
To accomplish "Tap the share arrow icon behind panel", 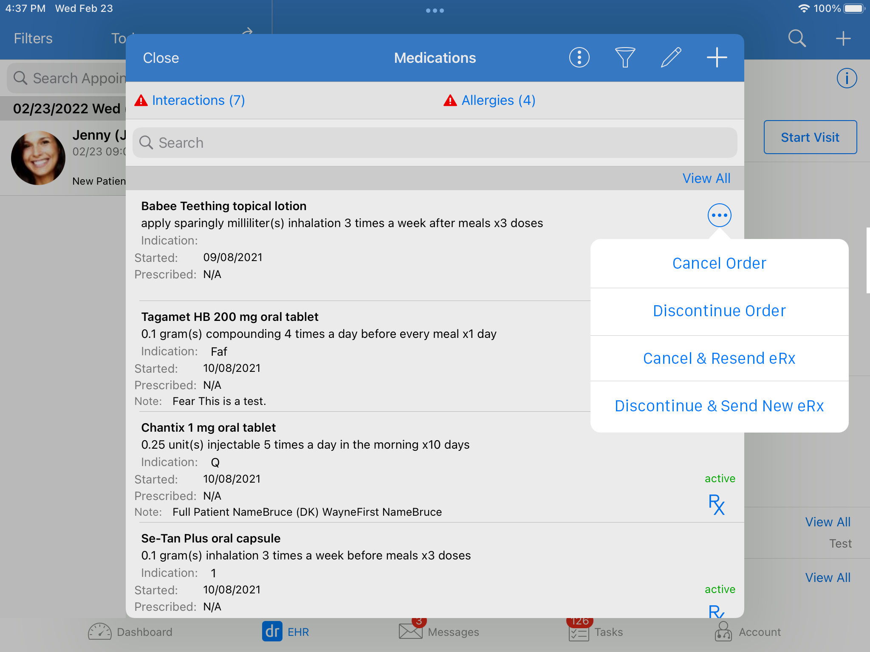I will pos(247,31).
